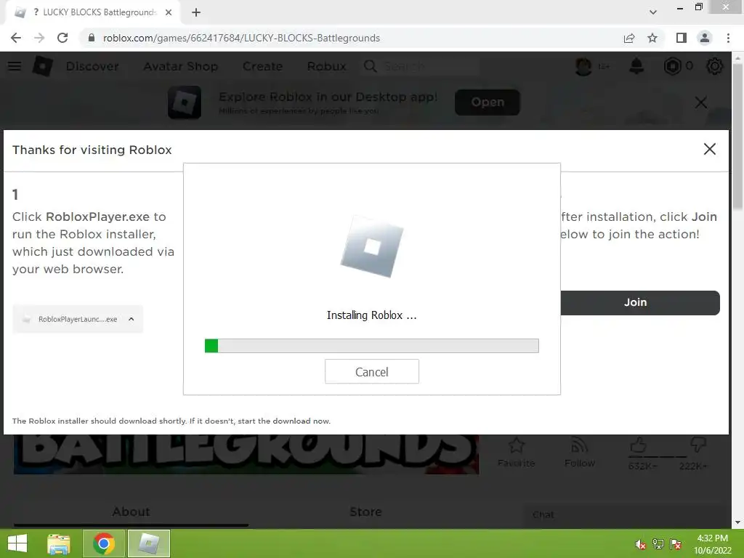Open the tab search dropdown arrow

(x=653, y=12)
